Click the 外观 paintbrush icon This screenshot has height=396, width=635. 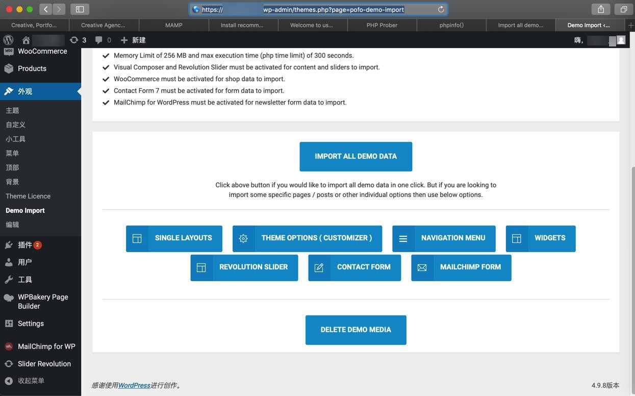[x=9, y=91]
